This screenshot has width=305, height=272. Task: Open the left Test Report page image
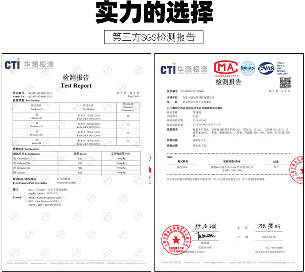pos(76,163)
